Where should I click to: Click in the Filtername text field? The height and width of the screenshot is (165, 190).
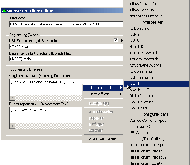click(x=66, y=24)
